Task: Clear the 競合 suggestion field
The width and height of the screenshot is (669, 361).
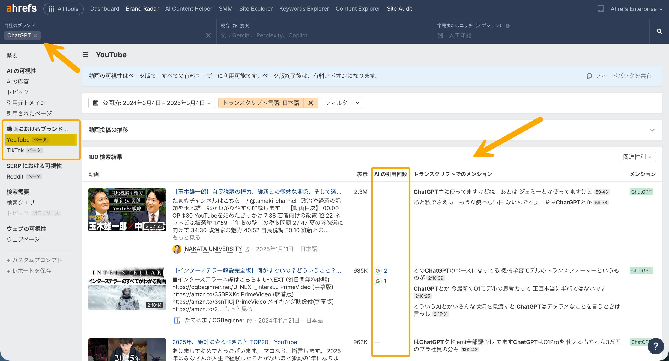Action: pyautogui.click(x=208, y=35)
